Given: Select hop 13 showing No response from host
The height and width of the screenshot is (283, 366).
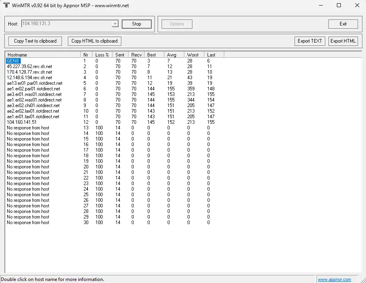Looking at the screenshot, I should [28, 127].
